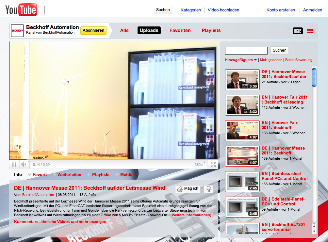Open the Anmelden sign-in link

[x=313, y=10]
